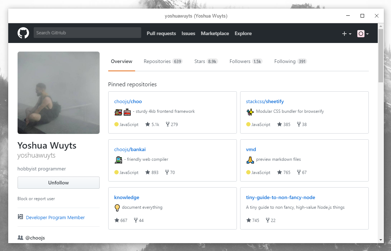Open the Stars tab
The height and width of the screenshot is (251, 391).
(x=206, y=61)
